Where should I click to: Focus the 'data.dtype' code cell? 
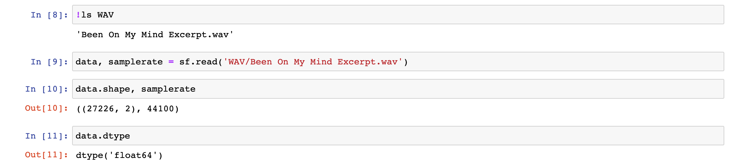pyautogui.click(x=398, y=136)
